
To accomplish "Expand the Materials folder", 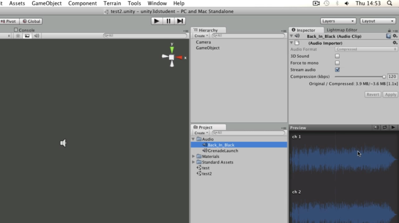I will point(194,156).
